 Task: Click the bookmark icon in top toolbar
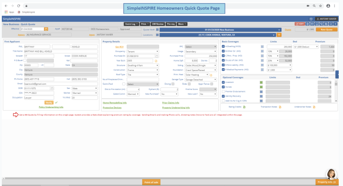coord(331,24)
